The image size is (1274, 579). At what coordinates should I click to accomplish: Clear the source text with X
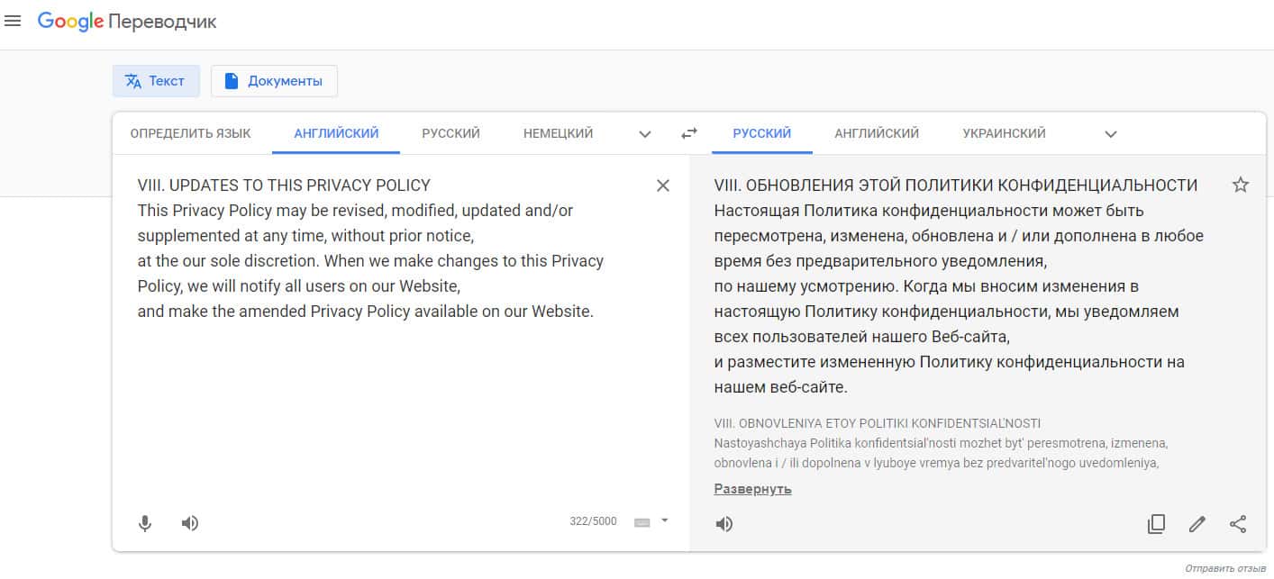point(663,185)
